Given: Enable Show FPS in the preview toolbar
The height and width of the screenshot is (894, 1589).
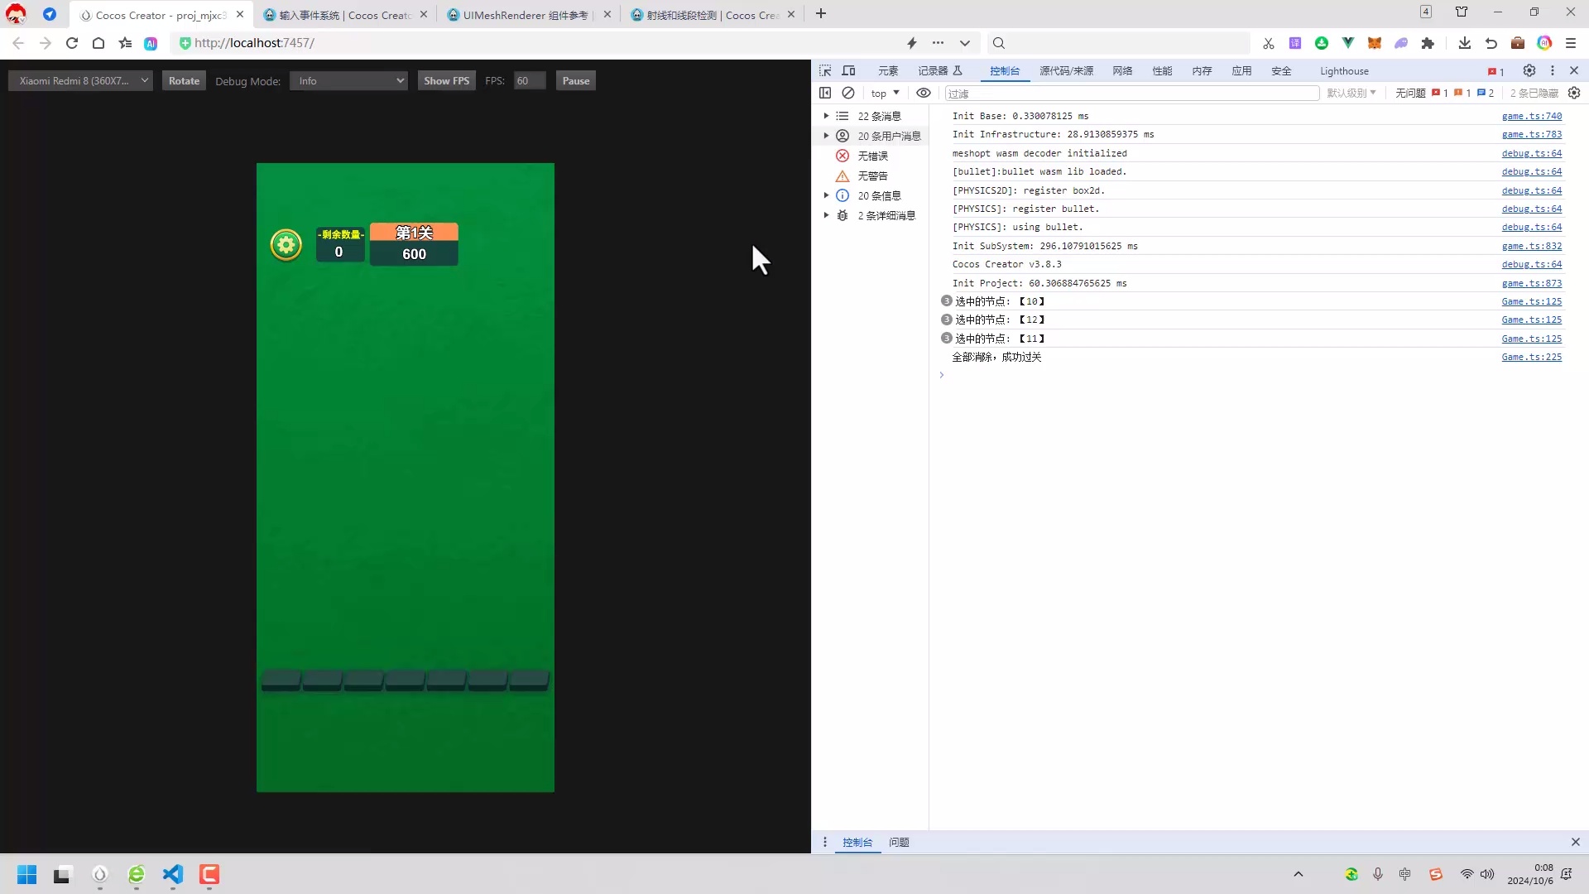Looking at the screenshot, I should 446,80.
